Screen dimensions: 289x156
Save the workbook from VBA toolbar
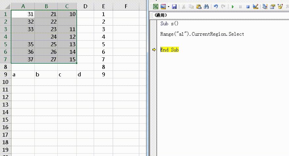(x=174, y=7)
